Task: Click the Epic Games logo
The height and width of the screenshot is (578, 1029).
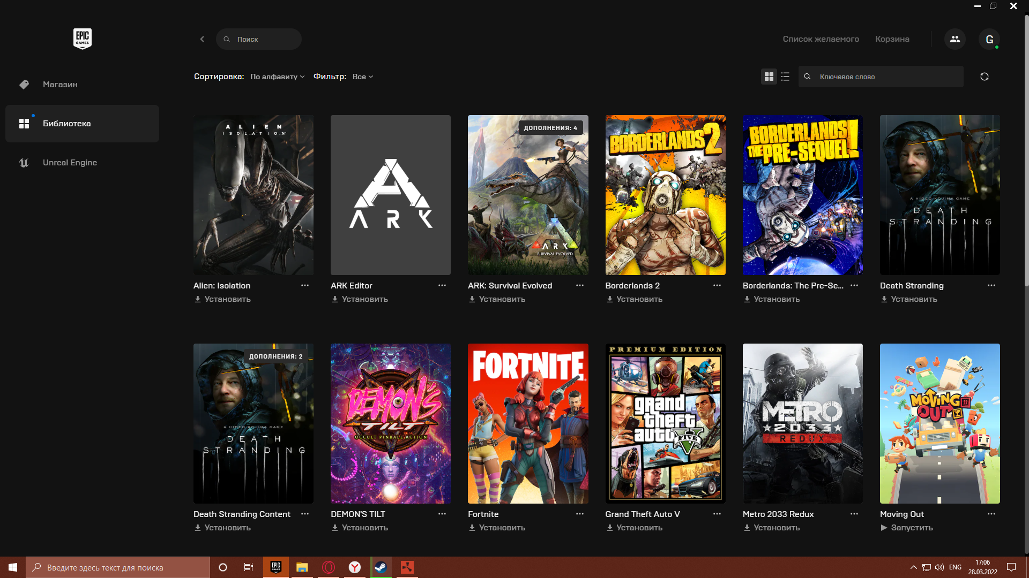Action: click(x=82, y=39)
